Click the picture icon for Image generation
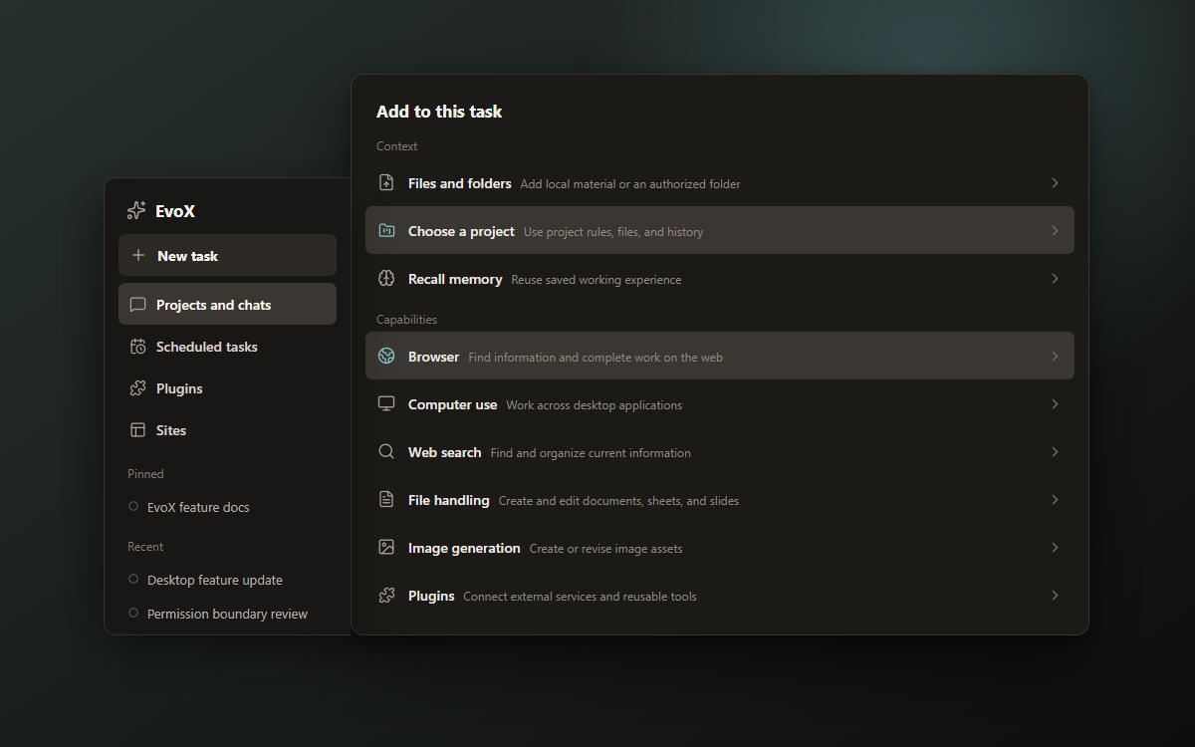The height and width of the screenshot is (747, 1195). (x=386, y=547)
